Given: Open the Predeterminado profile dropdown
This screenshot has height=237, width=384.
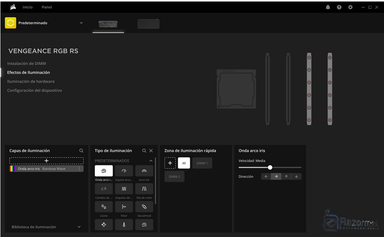Looking at the screenshot, I should (x=81, y=23).
